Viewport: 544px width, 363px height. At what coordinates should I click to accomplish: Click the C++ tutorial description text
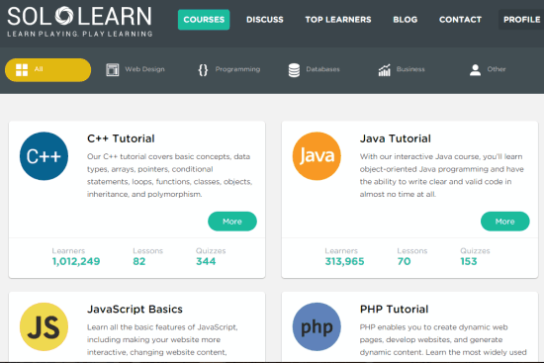170,175
